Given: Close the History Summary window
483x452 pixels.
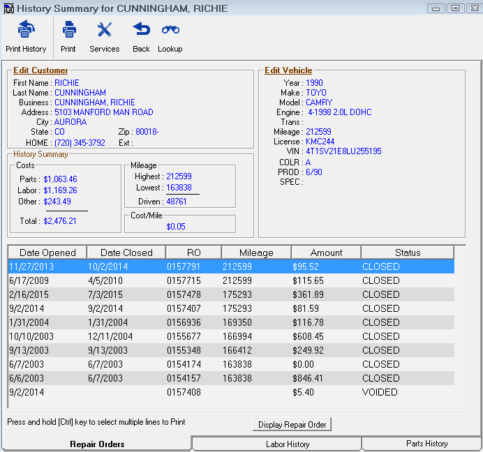Looking at the screenshot, I should (x=475, y=8).
